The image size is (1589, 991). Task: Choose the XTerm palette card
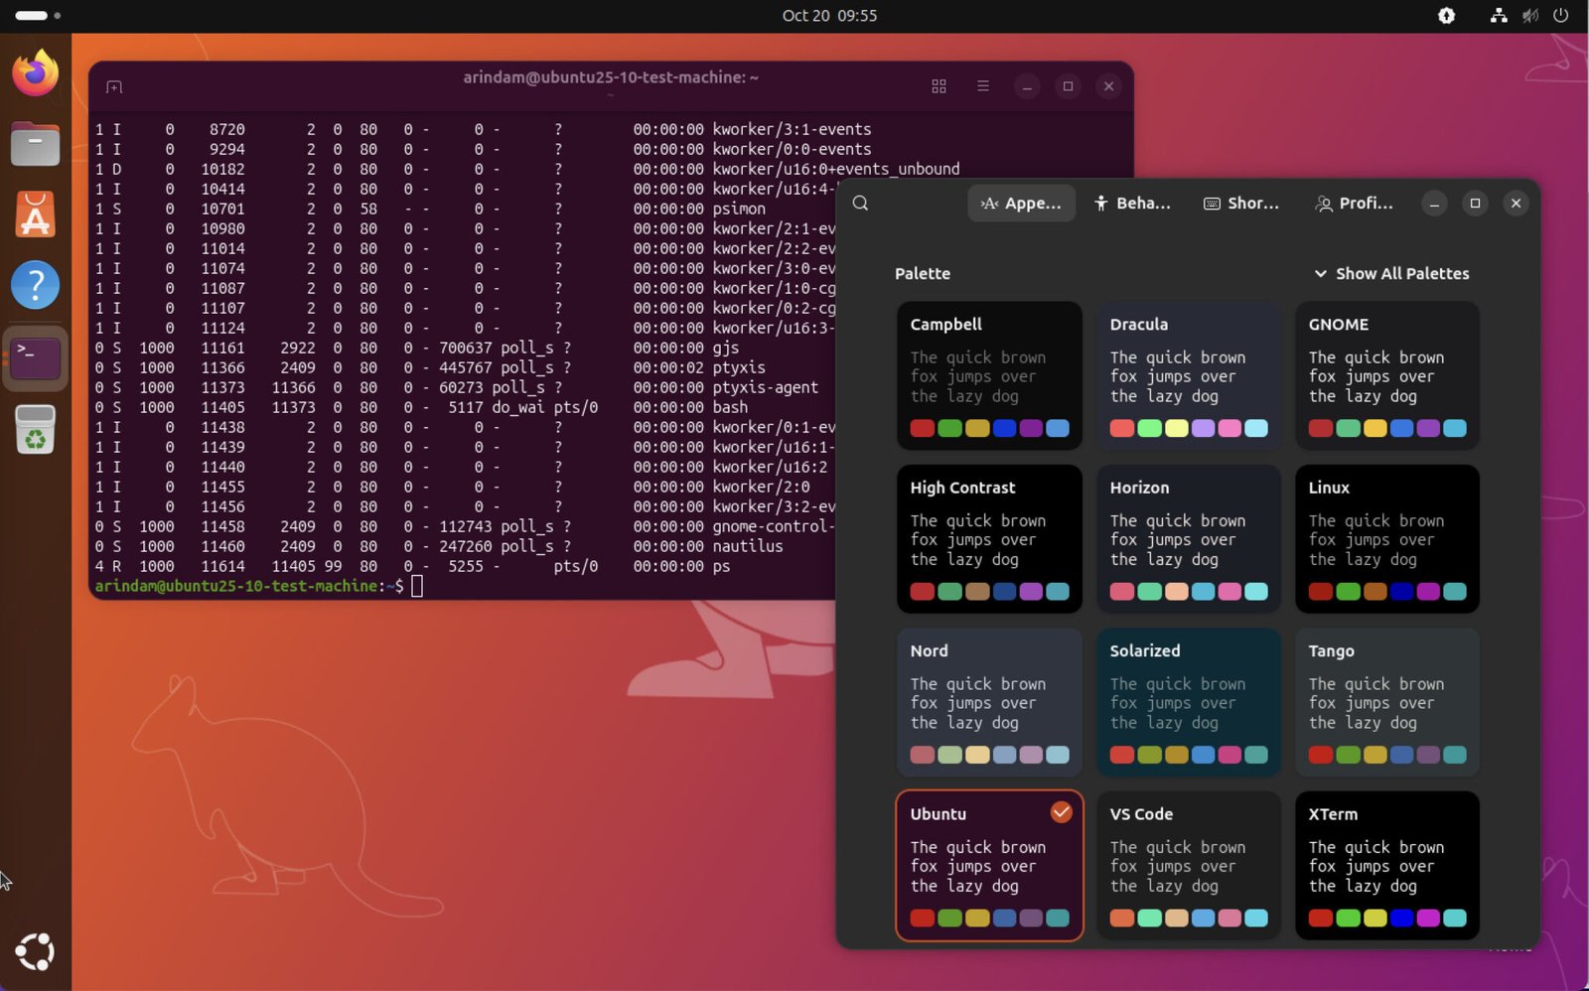click(x=1387, y=865)
